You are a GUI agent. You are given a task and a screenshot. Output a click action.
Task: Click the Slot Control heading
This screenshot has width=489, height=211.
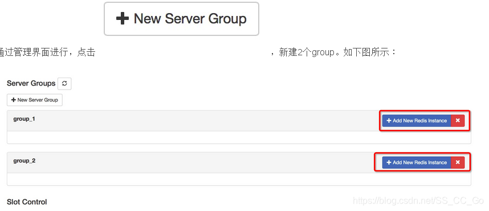pyautogui.click(x=27, y=202)
